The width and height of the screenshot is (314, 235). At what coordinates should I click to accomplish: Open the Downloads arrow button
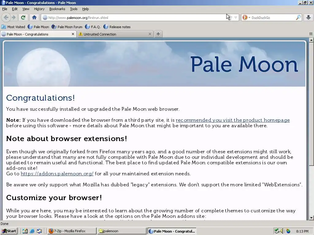click(308, 17)
